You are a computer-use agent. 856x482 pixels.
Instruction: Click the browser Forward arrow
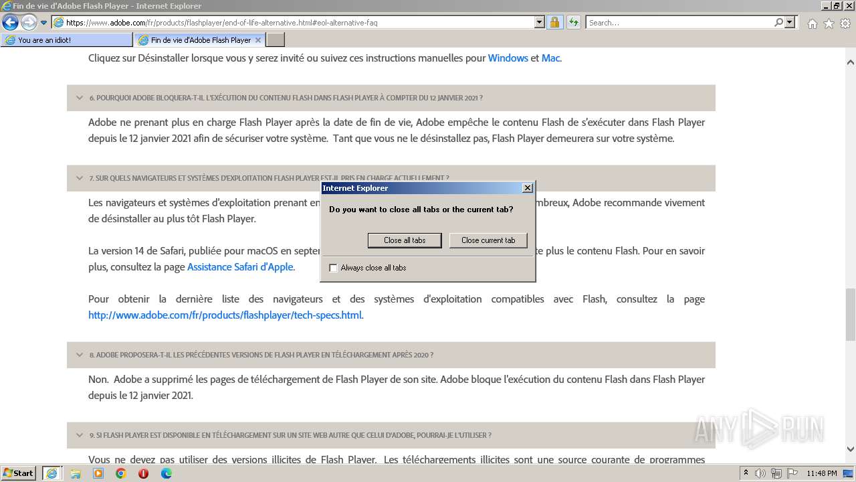pyautogui.click(x=29, y=22)
